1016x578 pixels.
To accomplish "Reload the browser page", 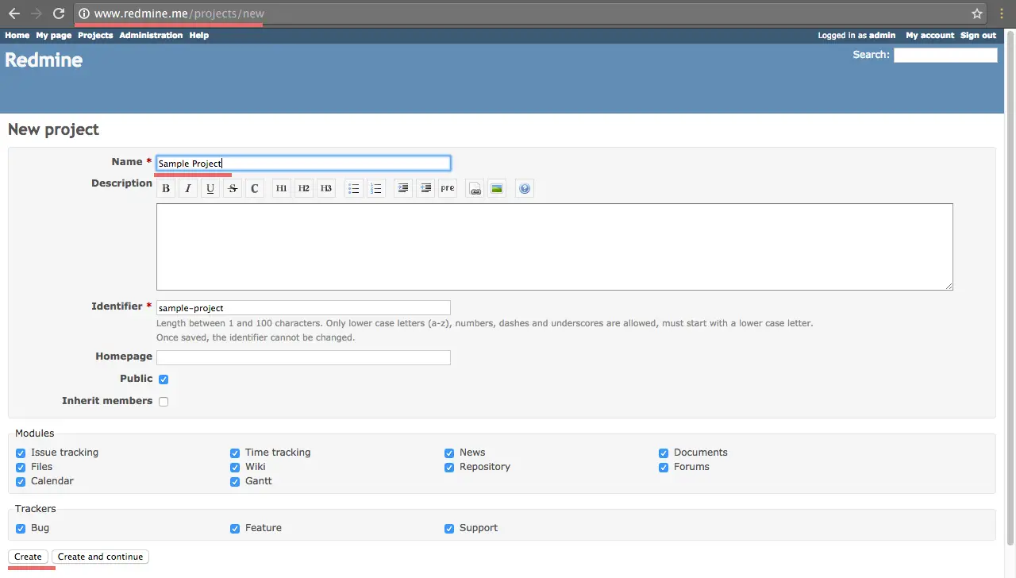I will (x=58, y=13).
